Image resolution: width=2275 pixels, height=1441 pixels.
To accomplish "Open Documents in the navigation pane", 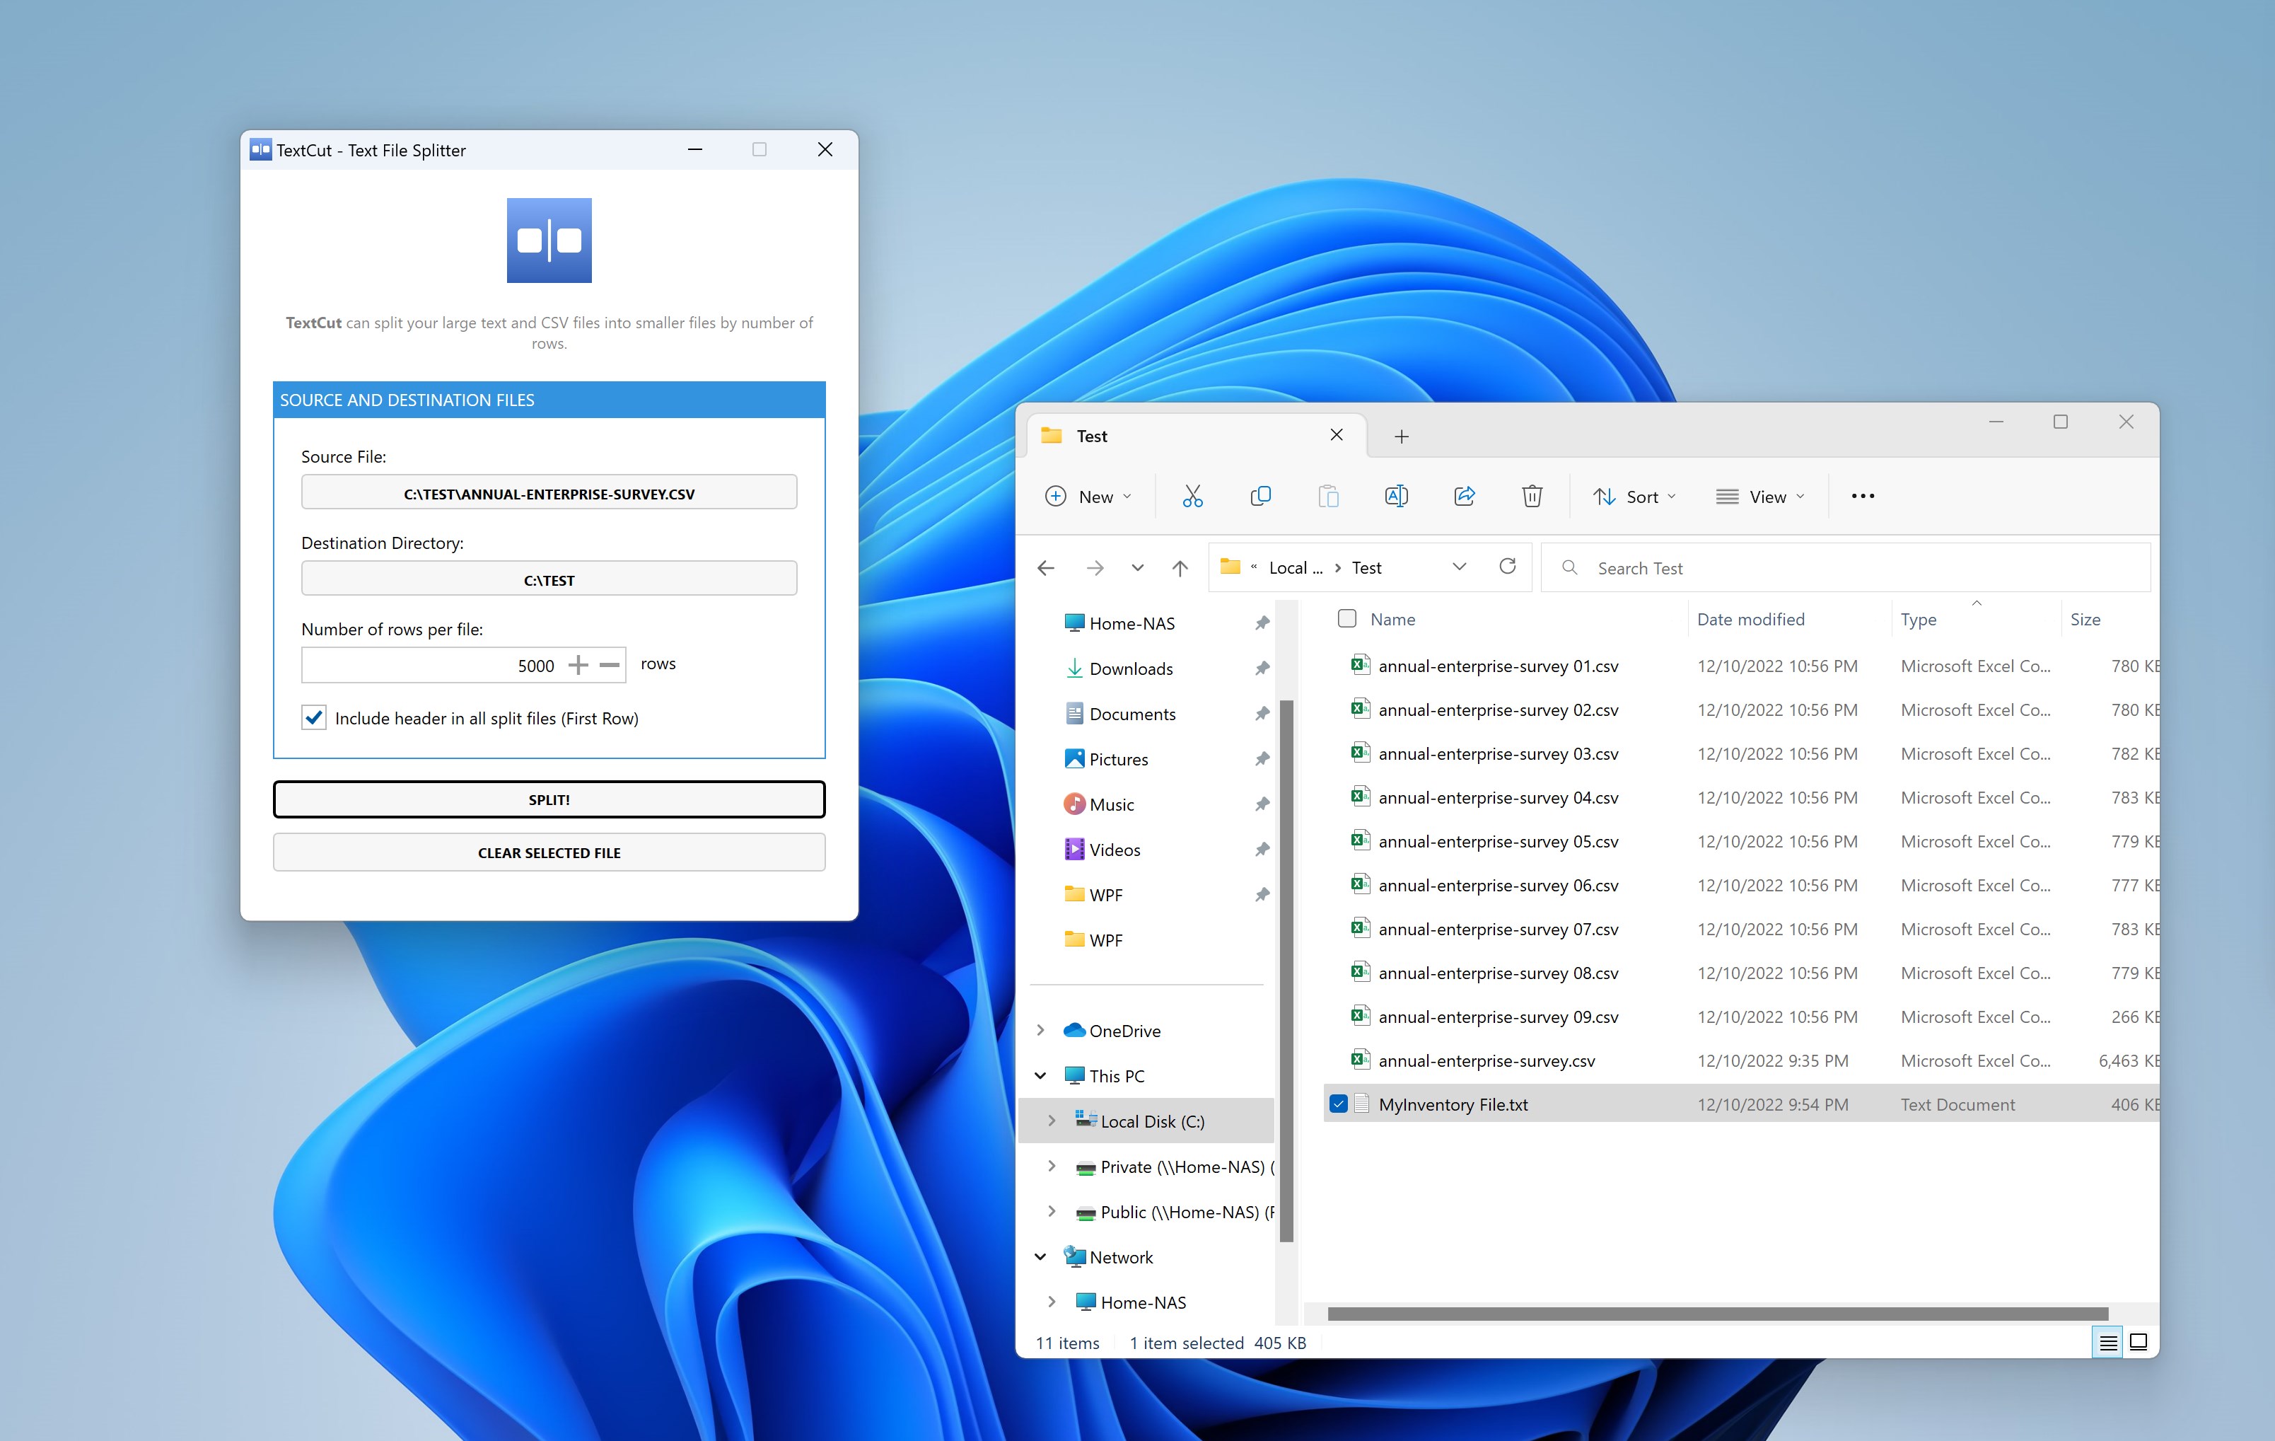I will coord(1131,714).
